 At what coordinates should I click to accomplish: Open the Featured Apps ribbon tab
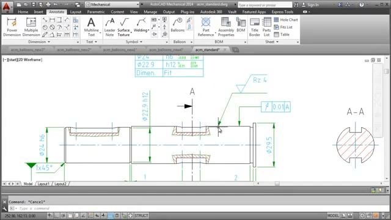[x=254, y=12]
